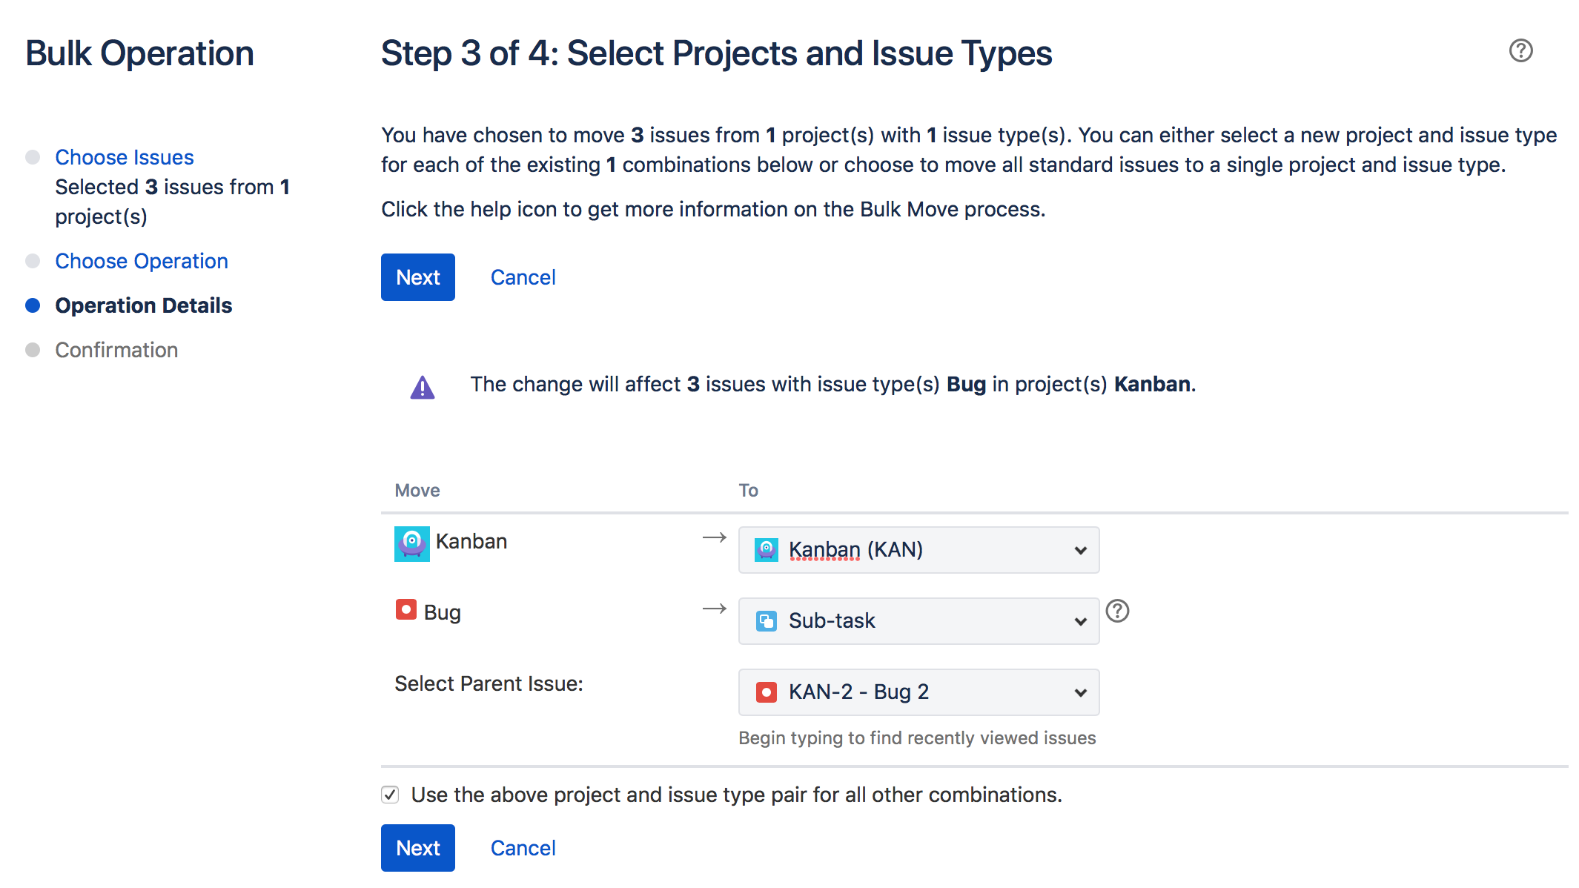Screen dimensions: 1579x888
Task: Click the Kanban avatar inside the project dropdown
Action: coord(766,550)
